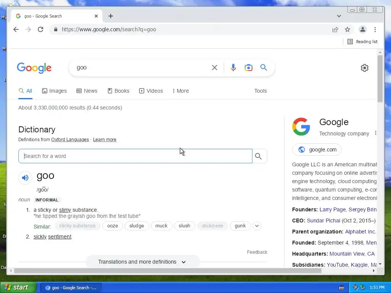
Task: Open Google settings gear
Action: click(365, 68)
